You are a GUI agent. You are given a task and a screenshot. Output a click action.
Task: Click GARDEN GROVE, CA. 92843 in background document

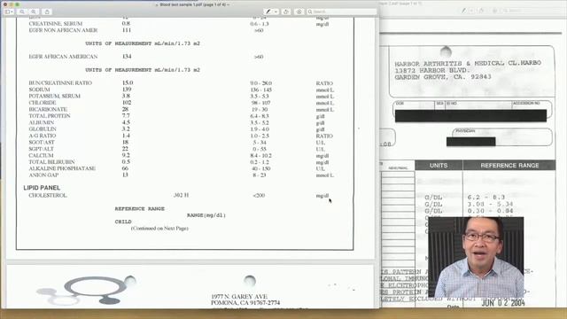443,77
